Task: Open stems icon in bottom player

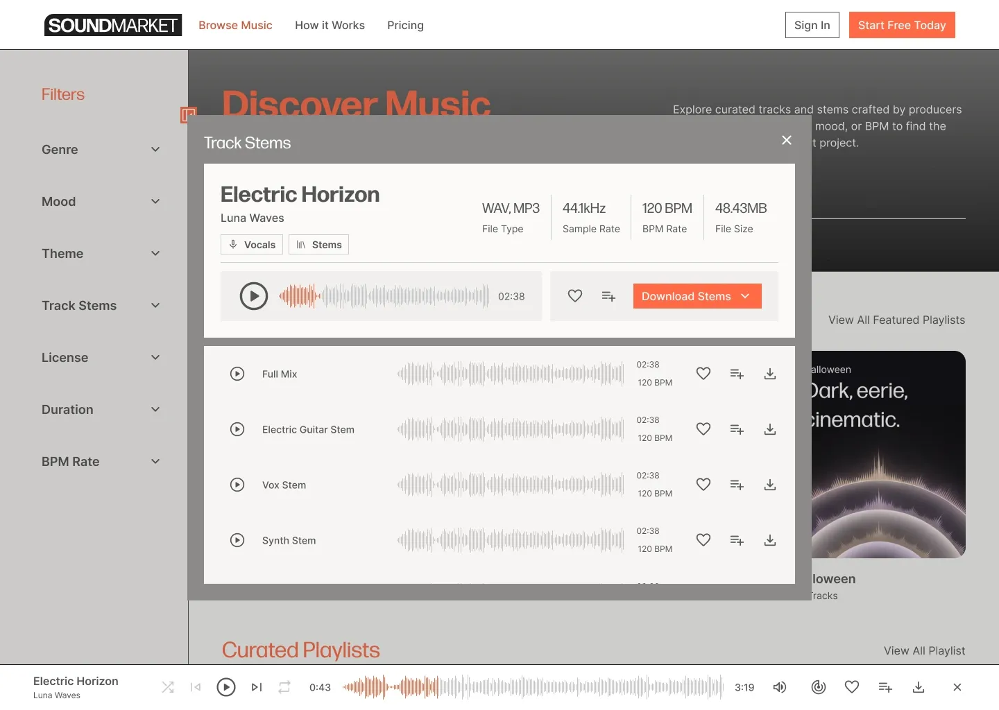Action: pyautogui.click(x=819, y=687)
